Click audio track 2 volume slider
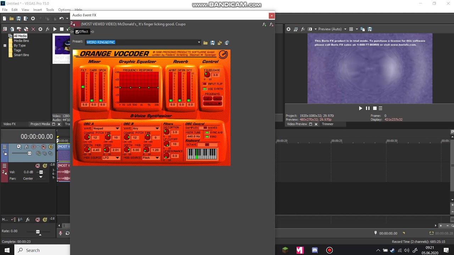 [x=41, y=172]
